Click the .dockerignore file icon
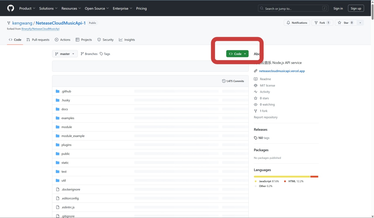 [x=58, y=189]
